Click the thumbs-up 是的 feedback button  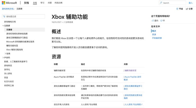[x=155, y=21]
